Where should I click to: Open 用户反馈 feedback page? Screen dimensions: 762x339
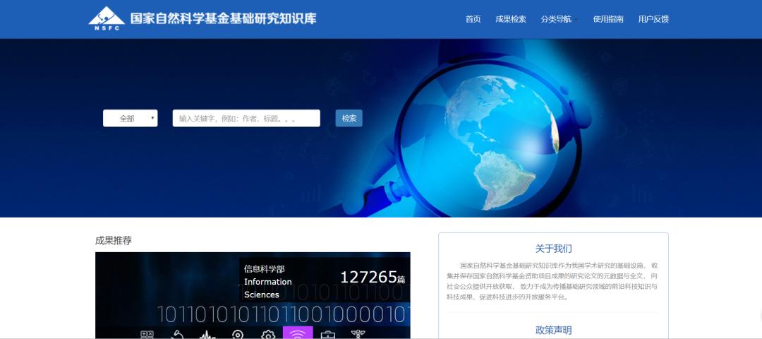coord(653,19)
